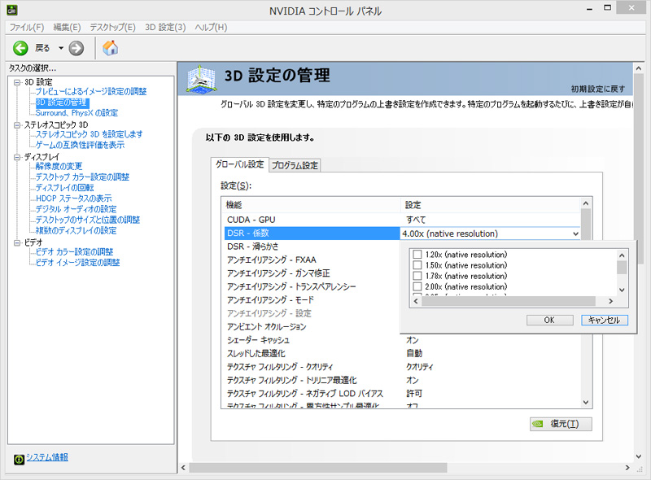Open 複数のディスプレイの設定 task
Screen dimensions: 651x480
(x=76, y=230)
